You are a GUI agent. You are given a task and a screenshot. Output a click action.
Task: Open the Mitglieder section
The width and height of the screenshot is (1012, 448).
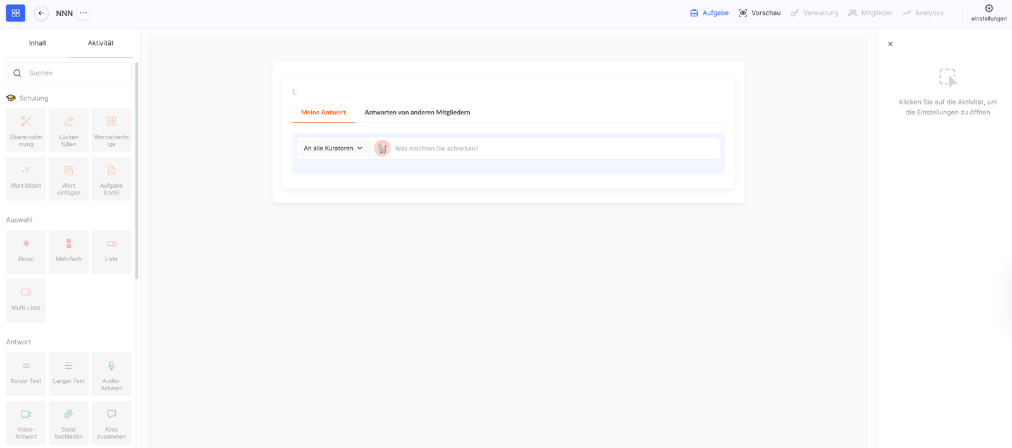[x=870, y=13]
